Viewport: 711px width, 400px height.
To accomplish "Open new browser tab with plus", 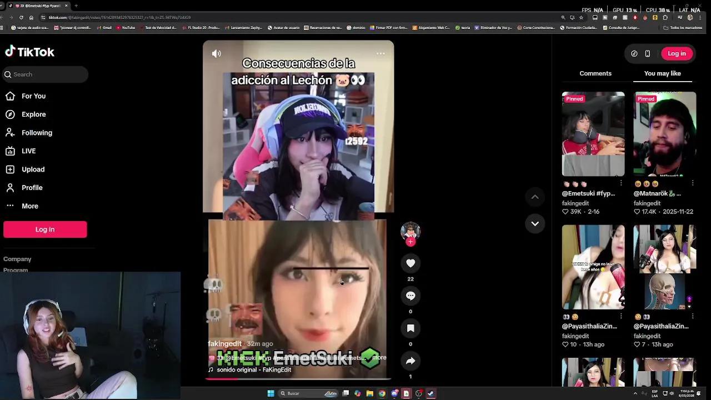I will pos(76,6).
